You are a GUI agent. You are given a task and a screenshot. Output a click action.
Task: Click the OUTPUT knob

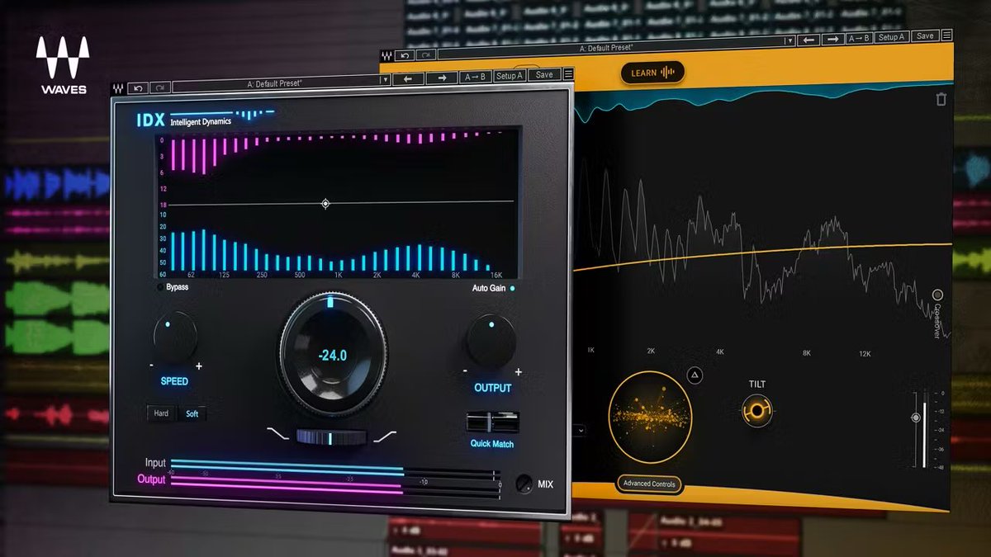pos(491,340)
